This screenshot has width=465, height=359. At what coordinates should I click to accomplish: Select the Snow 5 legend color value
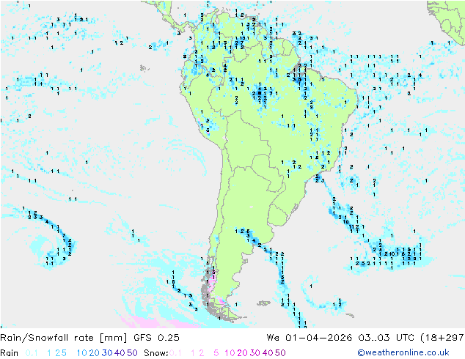[216, 353]
